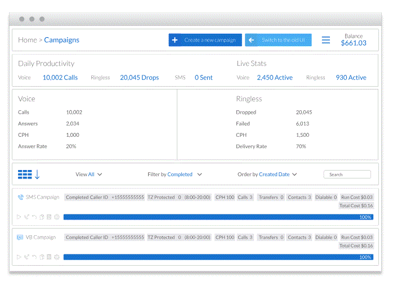This screenshot has width=393, height=286.
Task: Click the call test icon for VB Campaign
Action: tap(26, 257)
